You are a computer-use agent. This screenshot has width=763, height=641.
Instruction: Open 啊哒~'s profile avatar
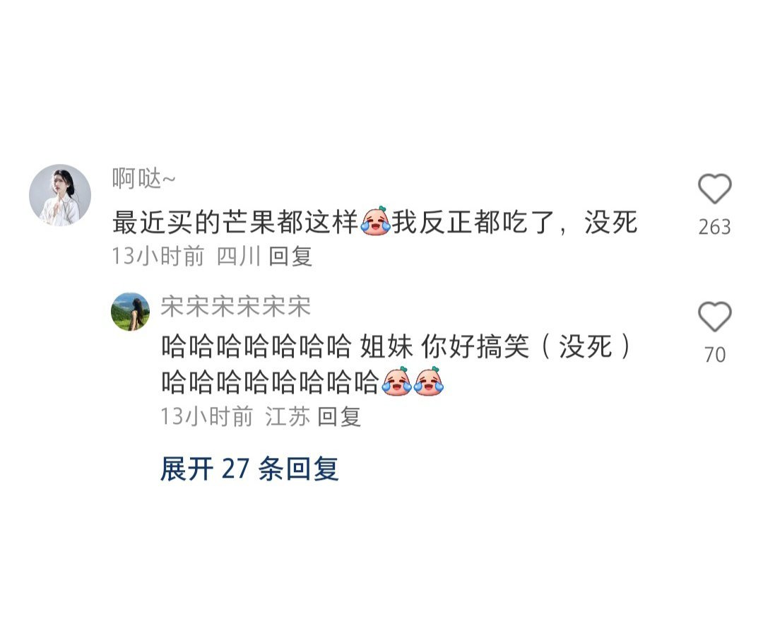[x=60, y=195]
